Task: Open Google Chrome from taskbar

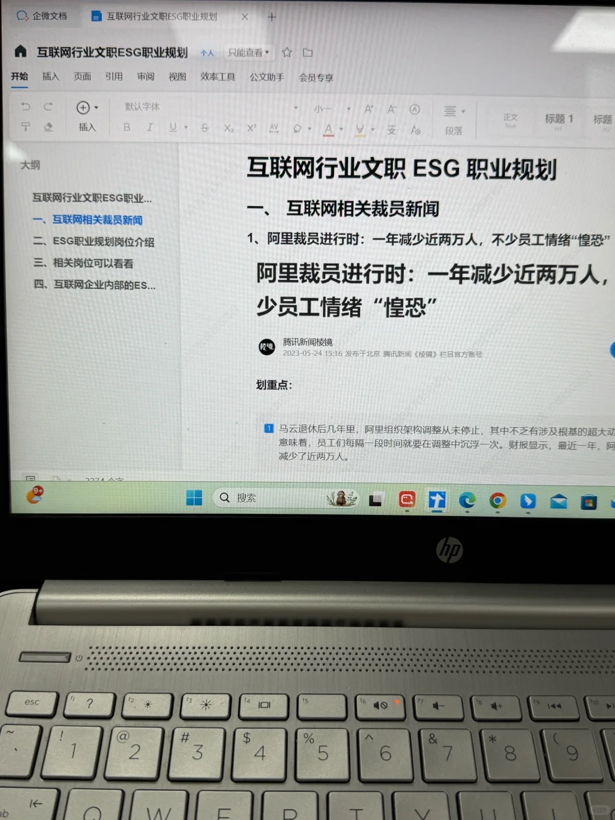Action: tap(497, 501)
